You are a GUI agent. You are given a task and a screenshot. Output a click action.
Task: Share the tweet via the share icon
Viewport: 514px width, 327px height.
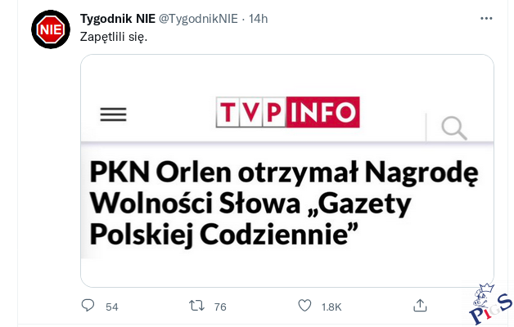(421, 306)
